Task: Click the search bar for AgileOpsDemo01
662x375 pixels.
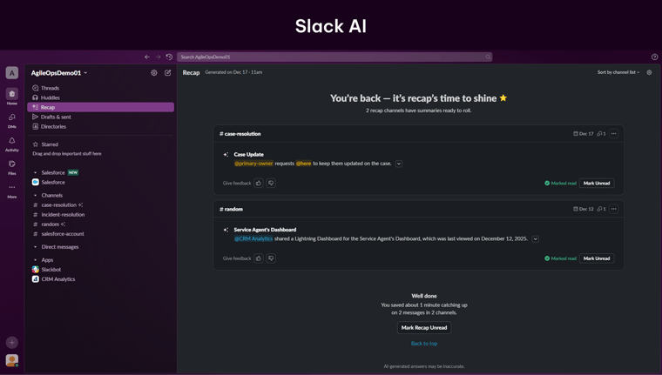Action: (x=334, y=57)
